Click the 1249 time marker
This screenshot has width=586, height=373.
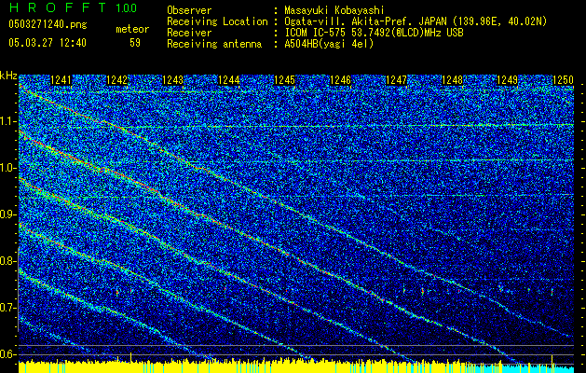pos(508,80)
